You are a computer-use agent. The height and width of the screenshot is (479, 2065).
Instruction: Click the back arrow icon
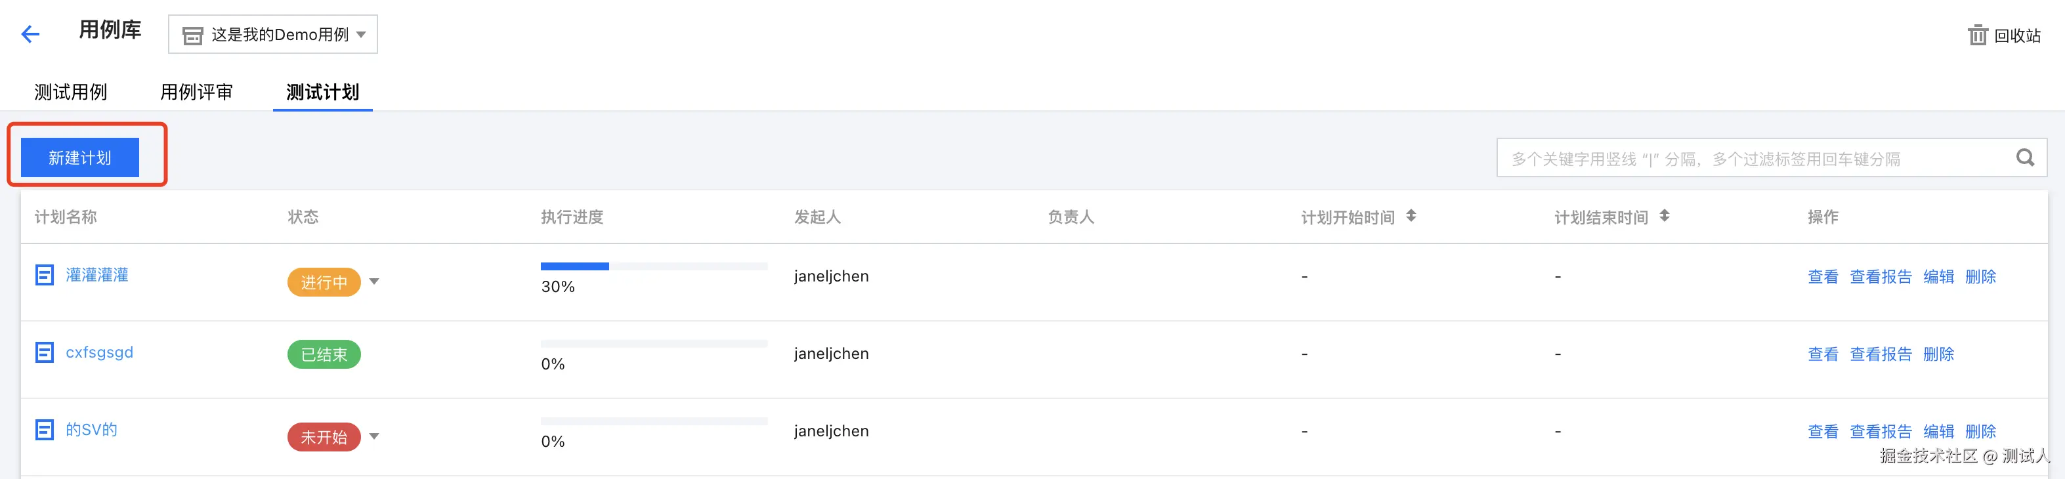click(30, 33)
